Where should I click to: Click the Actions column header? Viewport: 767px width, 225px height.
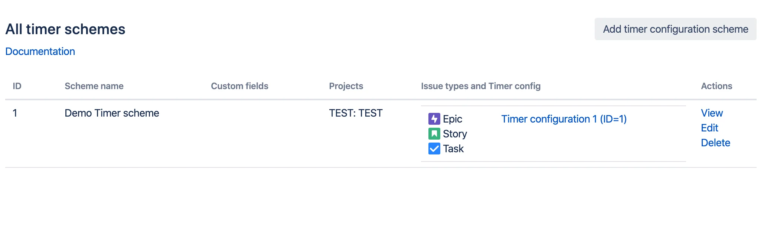click(717, 86)
